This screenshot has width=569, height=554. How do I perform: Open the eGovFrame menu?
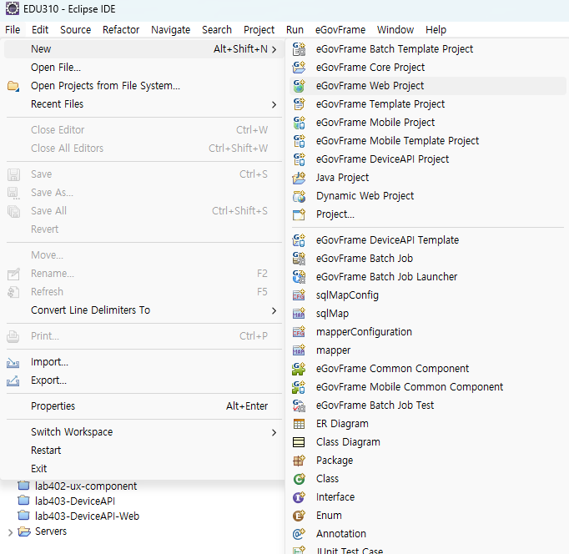pos(340,30)
